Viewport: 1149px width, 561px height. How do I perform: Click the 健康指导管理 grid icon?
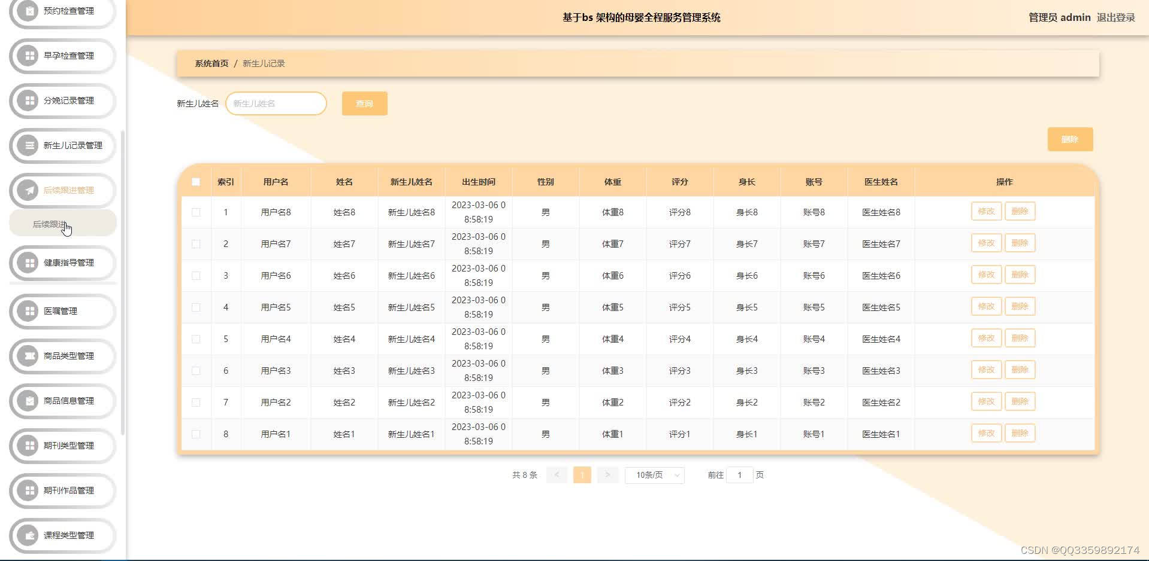pos(29,263)
